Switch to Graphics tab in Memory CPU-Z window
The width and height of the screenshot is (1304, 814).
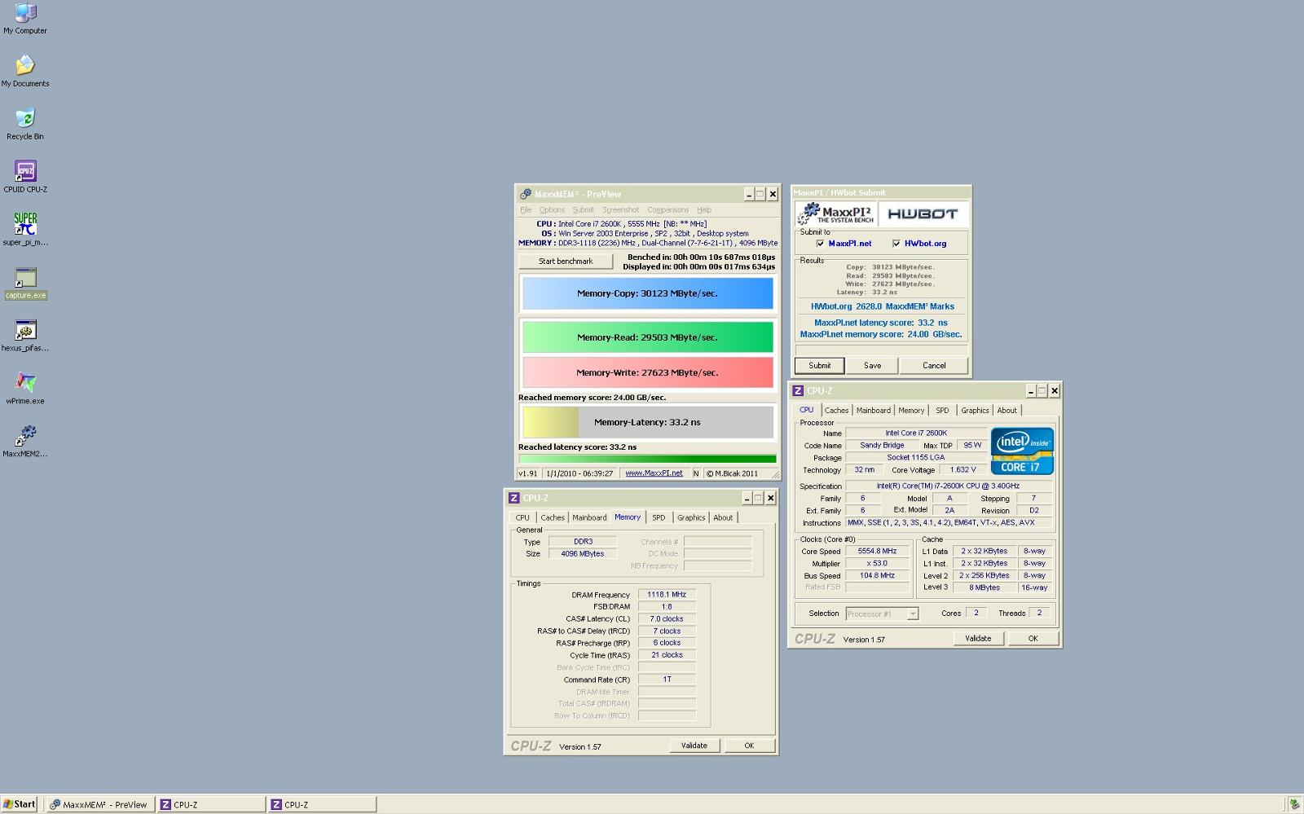point(691,518)
